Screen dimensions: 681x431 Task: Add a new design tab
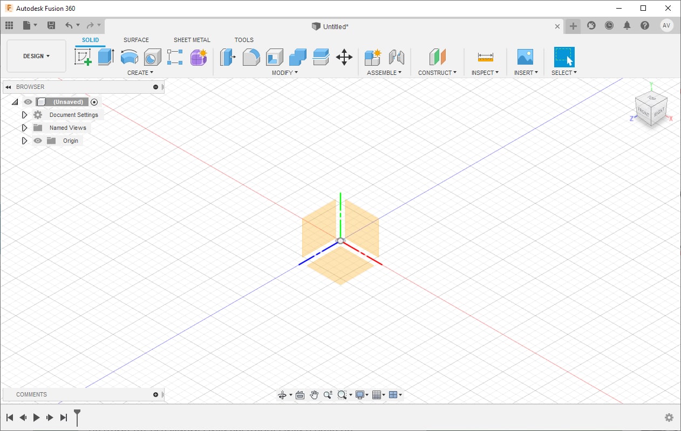pos(573,26)
